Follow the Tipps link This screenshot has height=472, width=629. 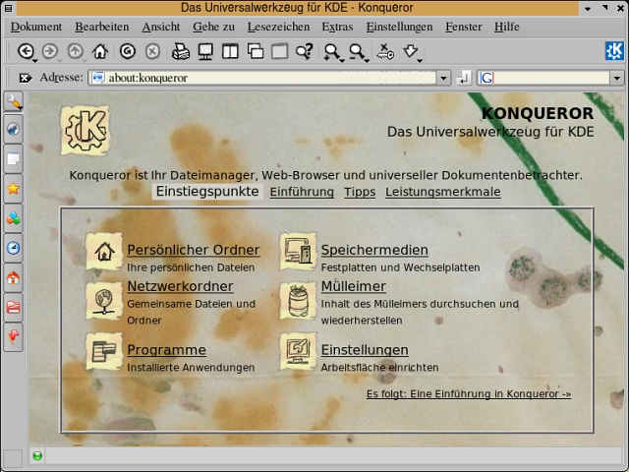pos(360,192)
